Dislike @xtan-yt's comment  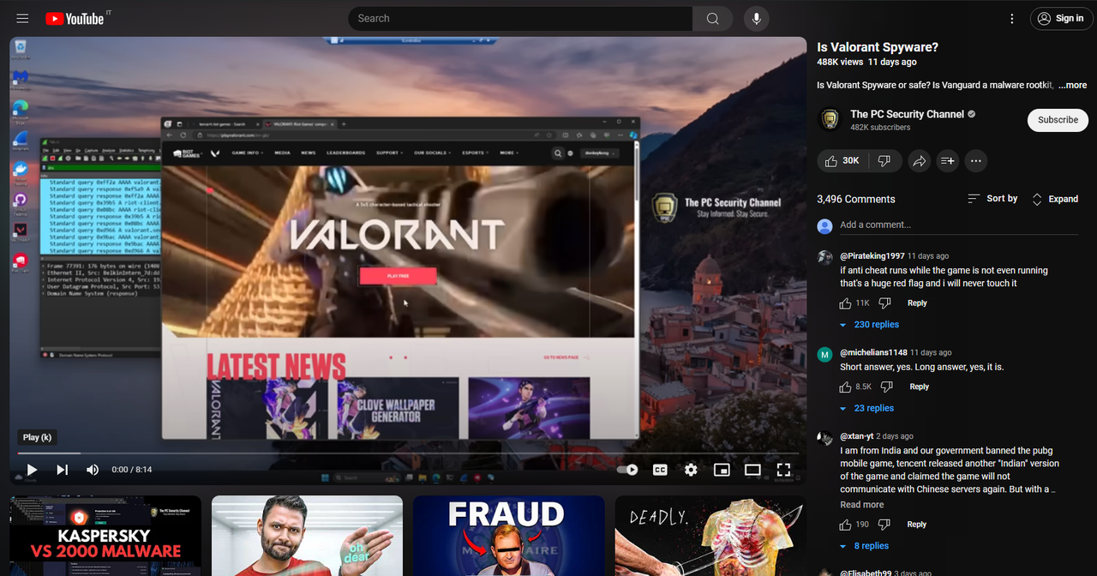[x=884, y=525]
